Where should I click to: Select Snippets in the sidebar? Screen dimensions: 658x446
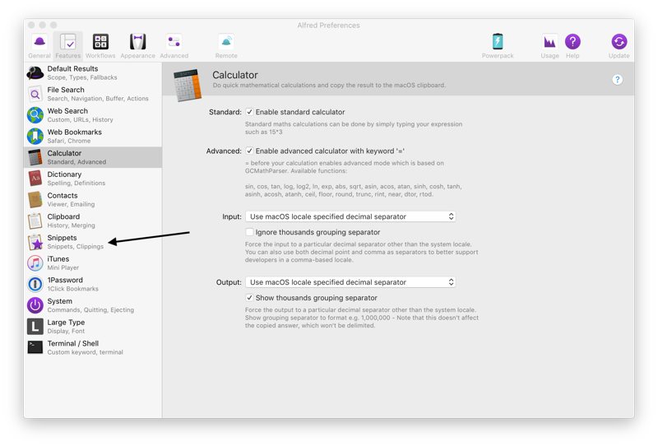point(93,242)
